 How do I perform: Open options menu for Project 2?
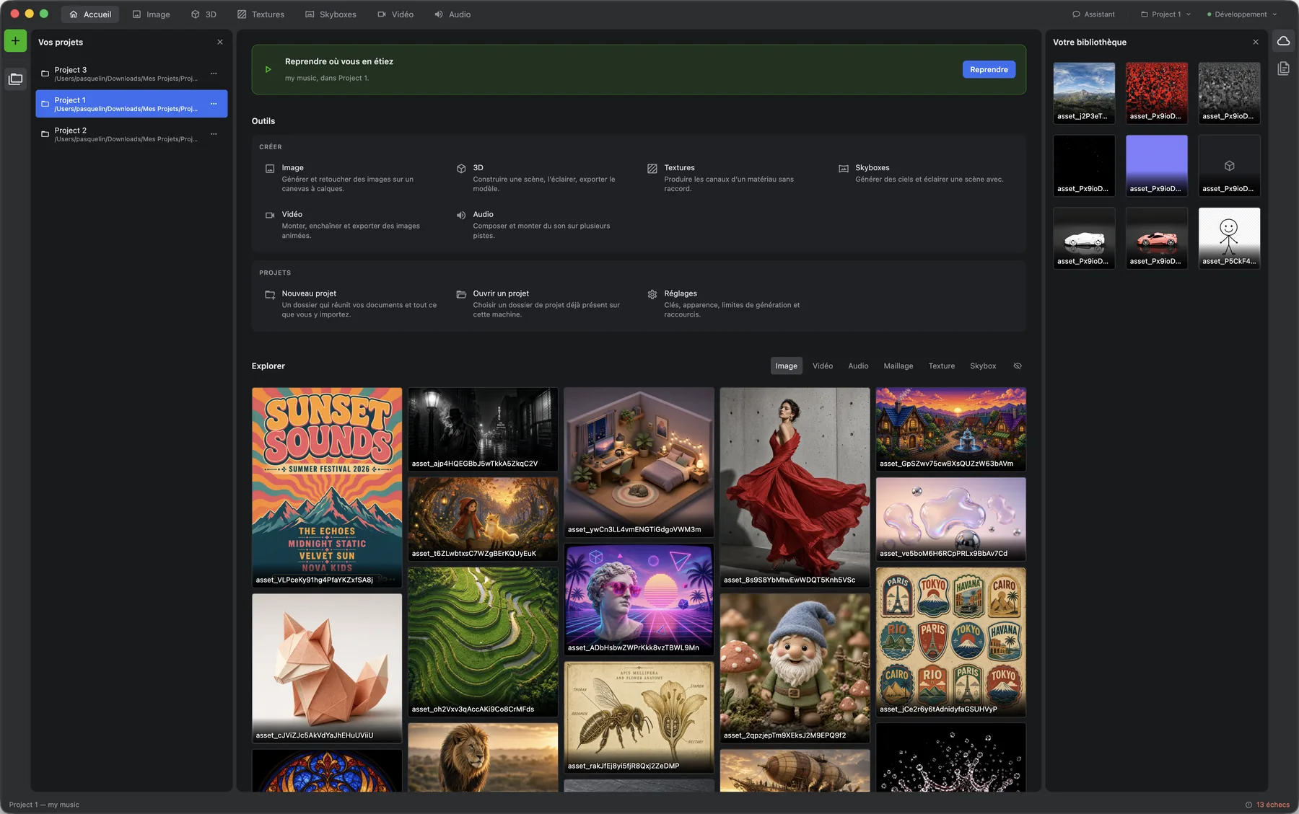click(x=214, y=134)
